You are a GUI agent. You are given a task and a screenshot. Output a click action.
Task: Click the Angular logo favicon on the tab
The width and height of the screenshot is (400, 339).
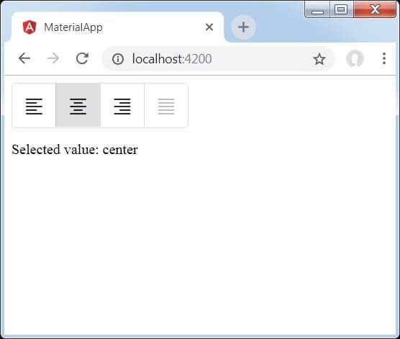(x=29, y=27)
